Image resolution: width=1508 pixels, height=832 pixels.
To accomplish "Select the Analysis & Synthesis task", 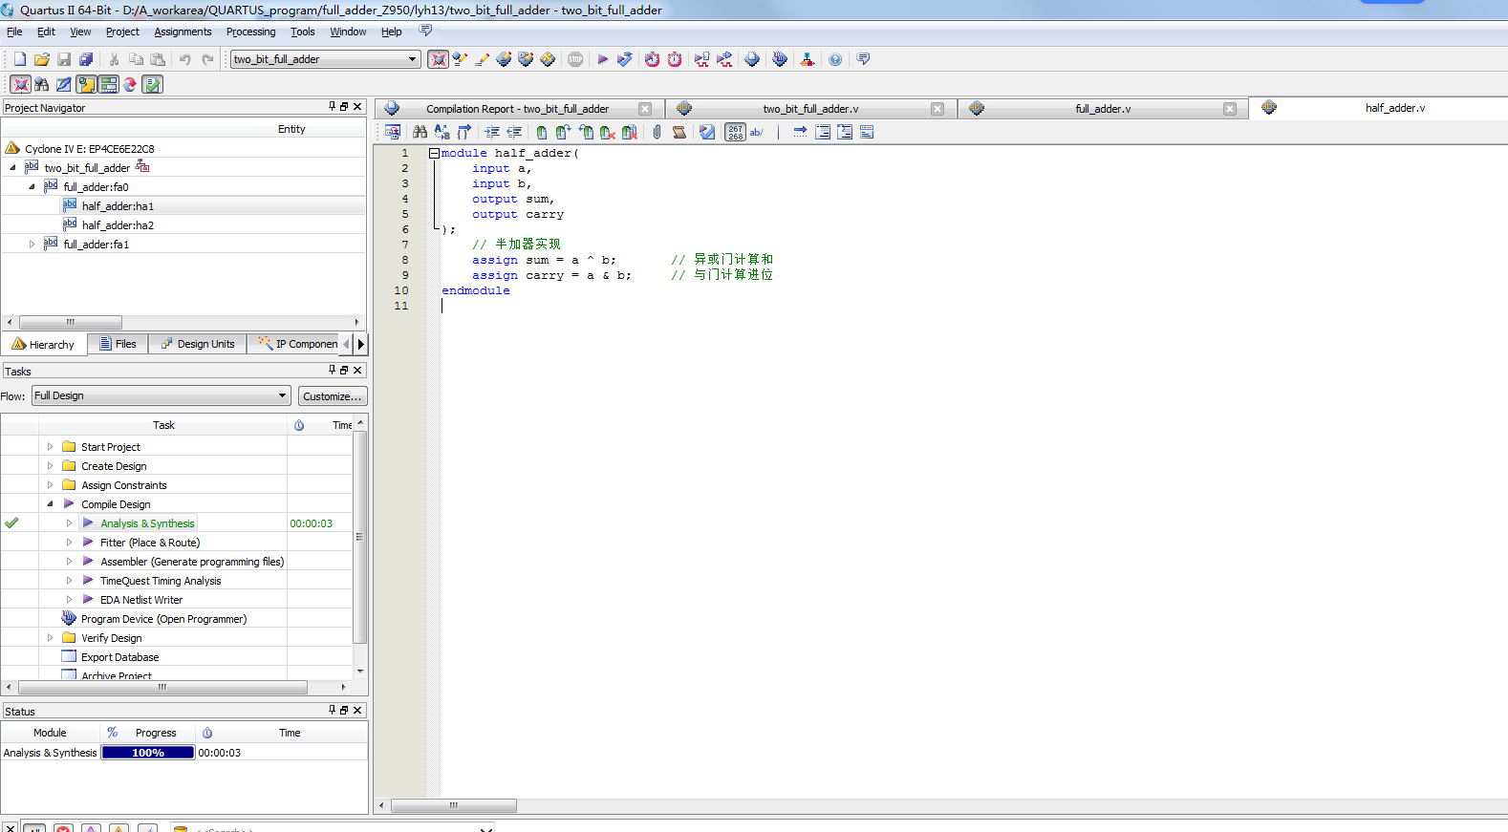I will click(147, 523).
